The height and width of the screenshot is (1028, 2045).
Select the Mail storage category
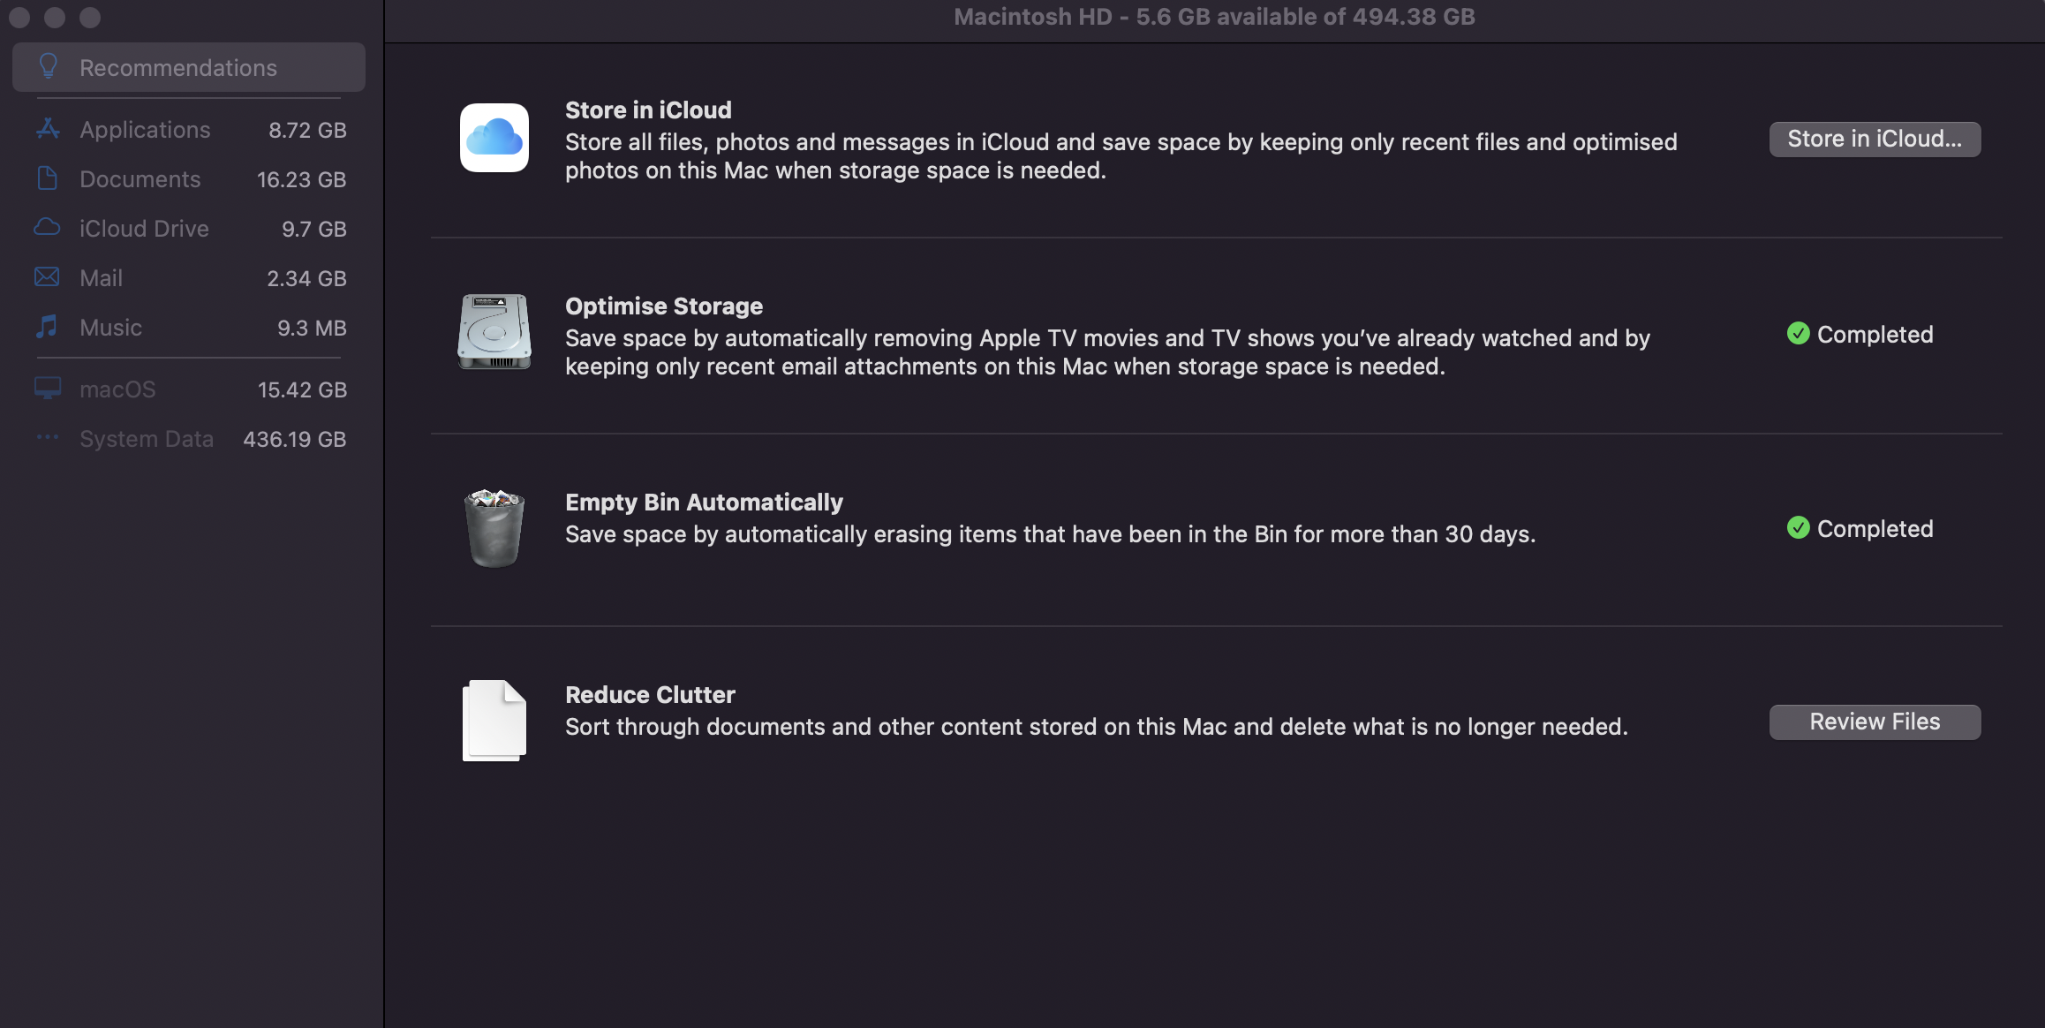click(102, 278)
